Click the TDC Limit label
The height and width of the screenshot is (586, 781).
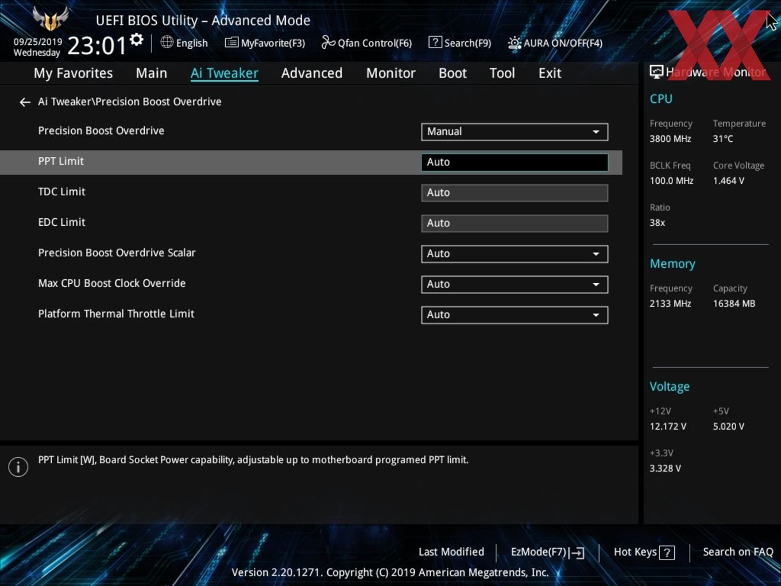[x=61, y=192]
